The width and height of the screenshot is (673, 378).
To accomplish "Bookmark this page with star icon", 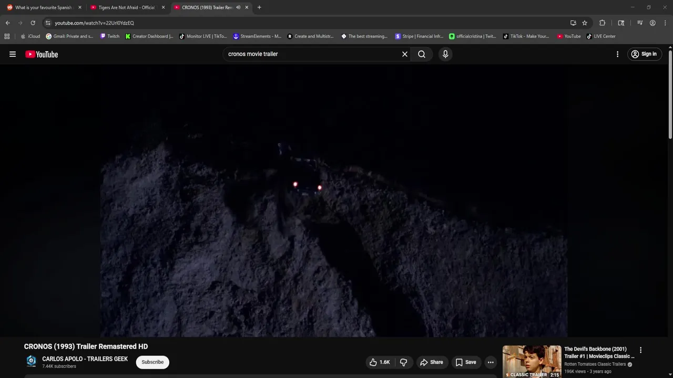I will tap(585, 23).
